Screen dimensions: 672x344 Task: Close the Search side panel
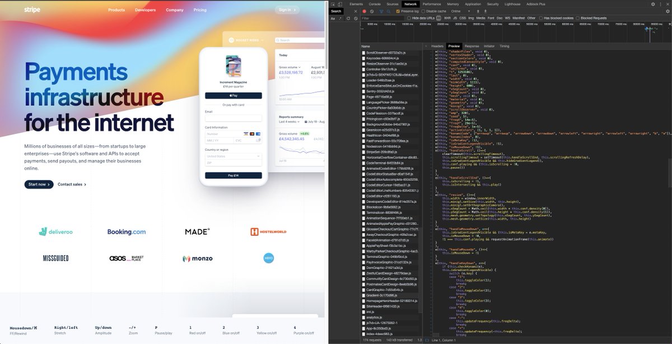(356, 11)
